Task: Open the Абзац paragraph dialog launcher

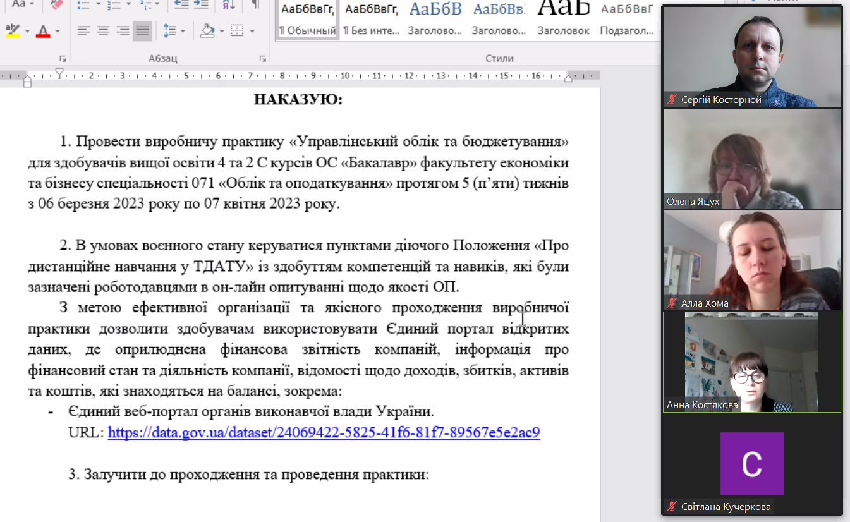Action: point(262,58)
